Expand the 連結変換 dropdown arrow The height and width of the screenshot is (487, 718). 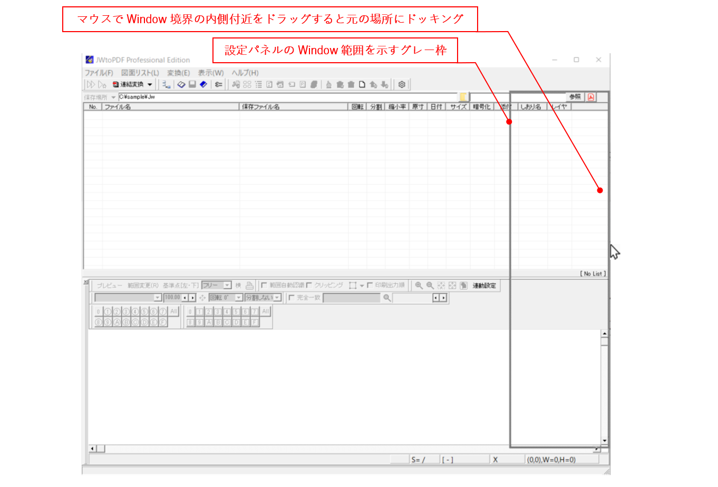pos(150,84)
